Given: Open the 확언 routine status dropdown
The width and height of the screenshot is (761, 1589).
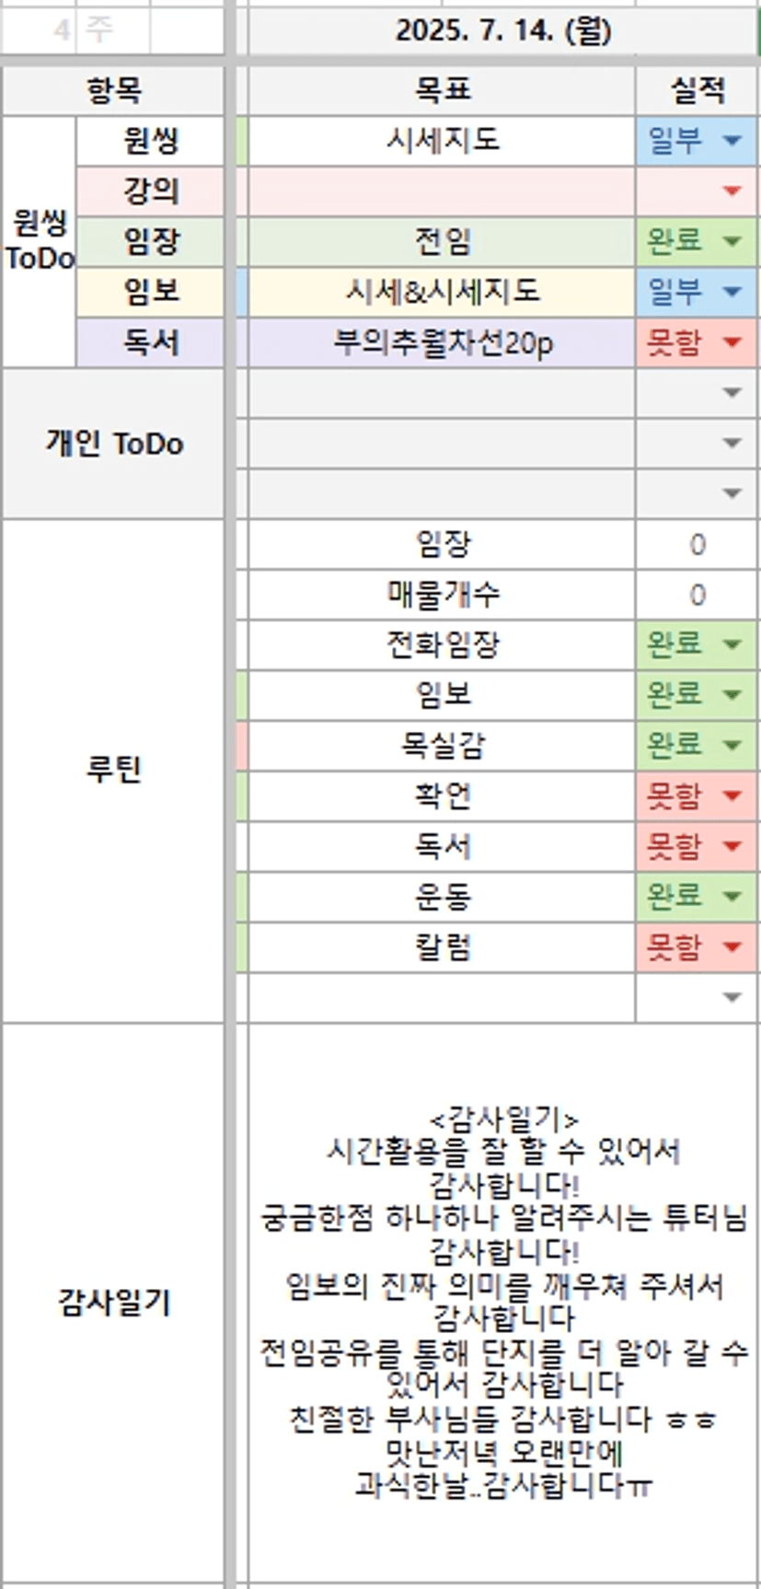Looking at the screenshot, I should click(x=732, y=795).
